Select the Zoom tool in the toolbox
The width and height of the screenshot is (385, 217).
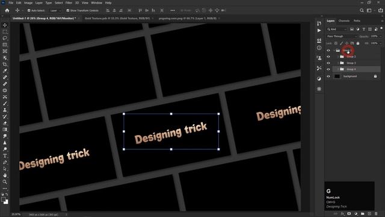5,182
